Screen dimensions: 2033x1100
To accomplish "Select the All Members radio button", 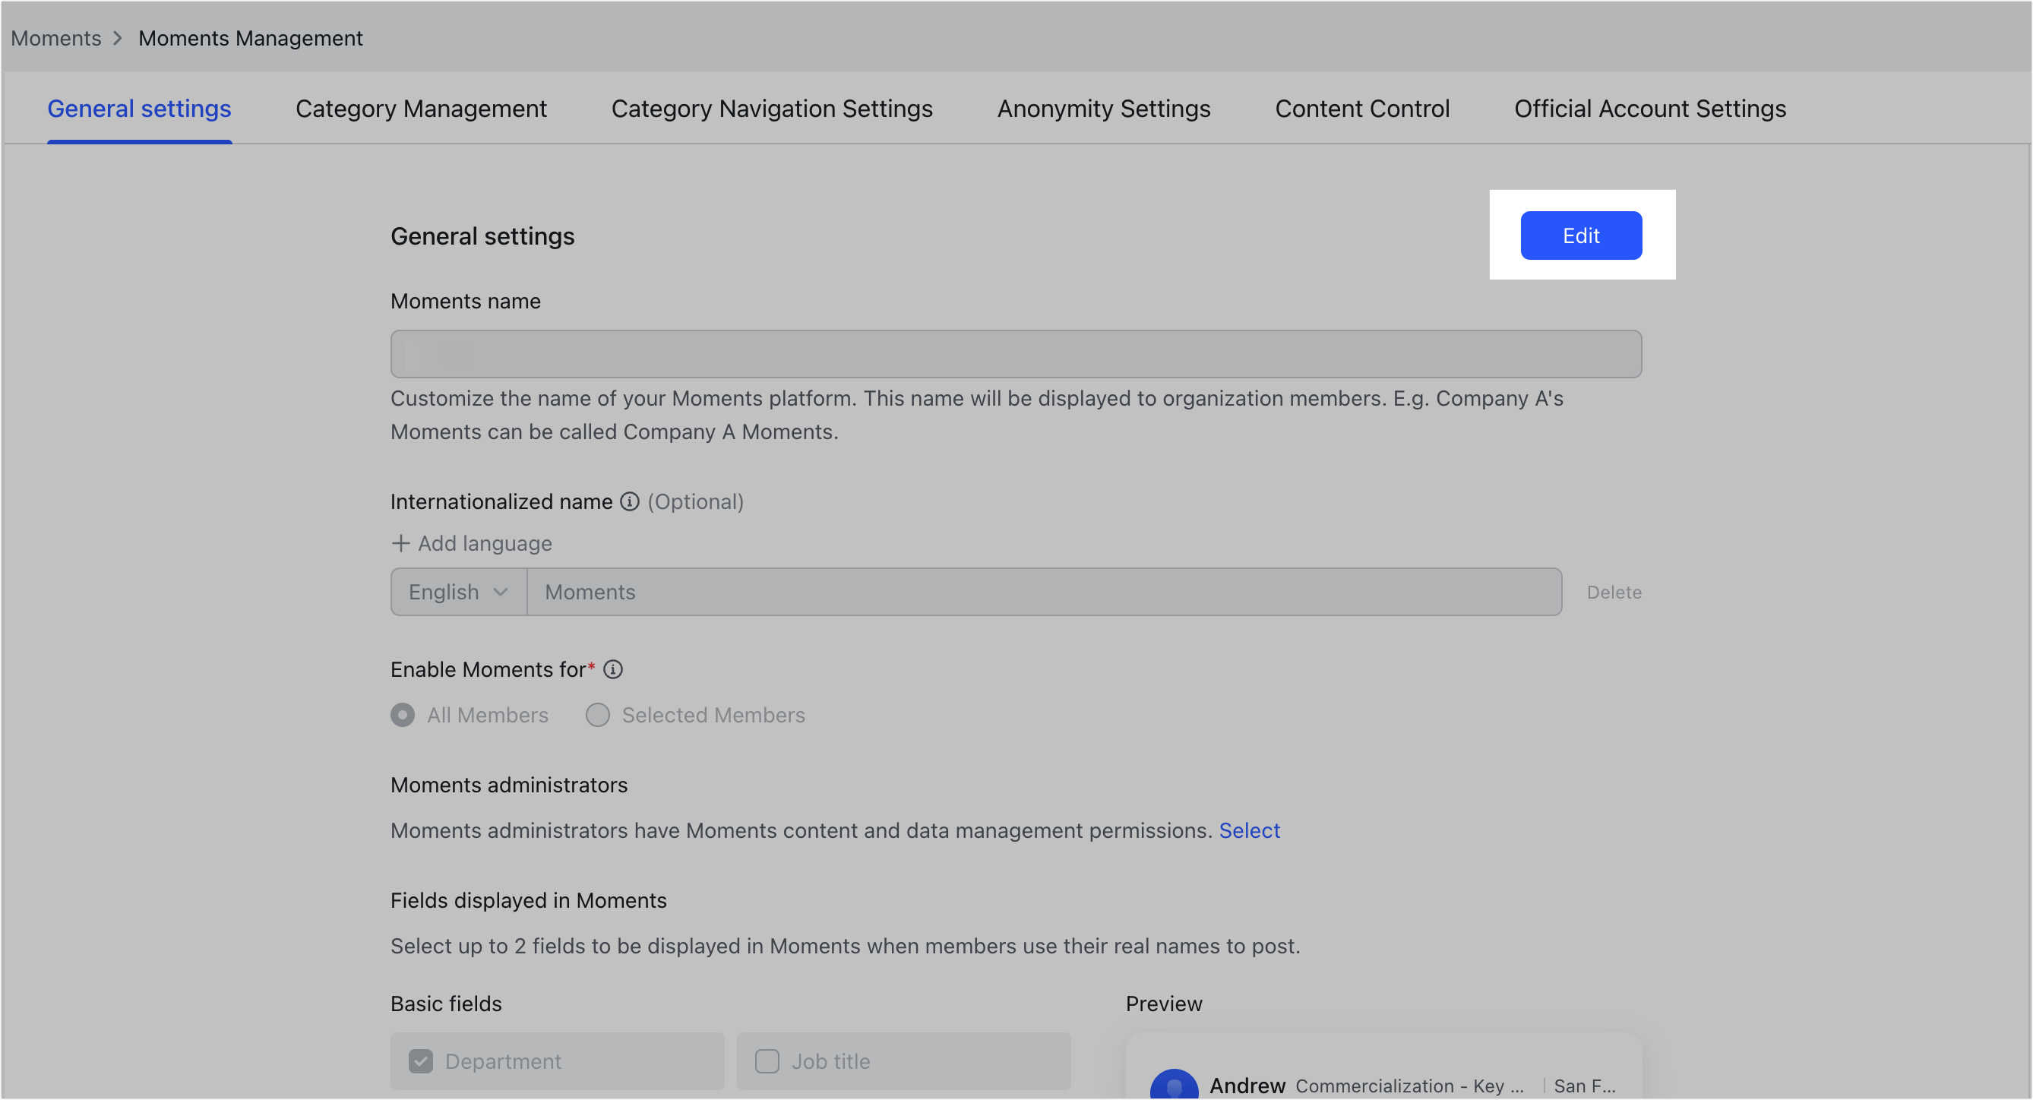I will (x=403, y=715).
